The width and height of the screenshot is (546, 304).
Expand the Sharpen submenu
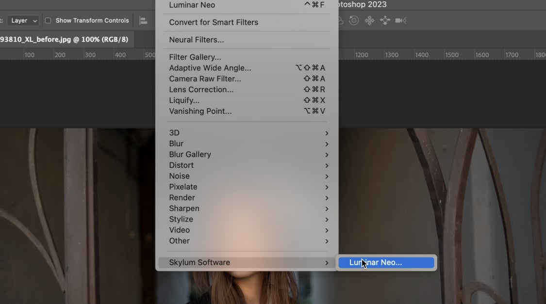(247, 208)
